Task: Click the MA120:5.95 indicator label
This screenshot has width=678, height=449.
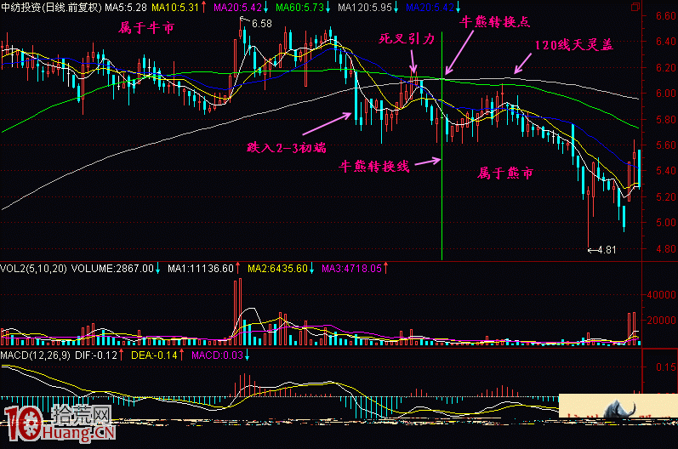Action: [x=364, y=8]
